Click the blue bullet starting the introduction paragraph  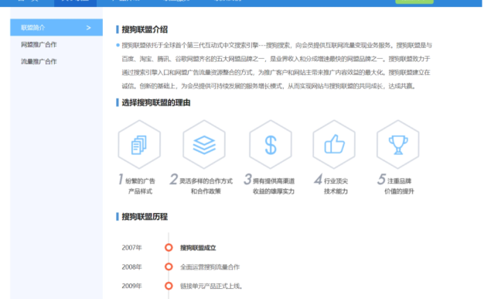[x=118, y=45]
